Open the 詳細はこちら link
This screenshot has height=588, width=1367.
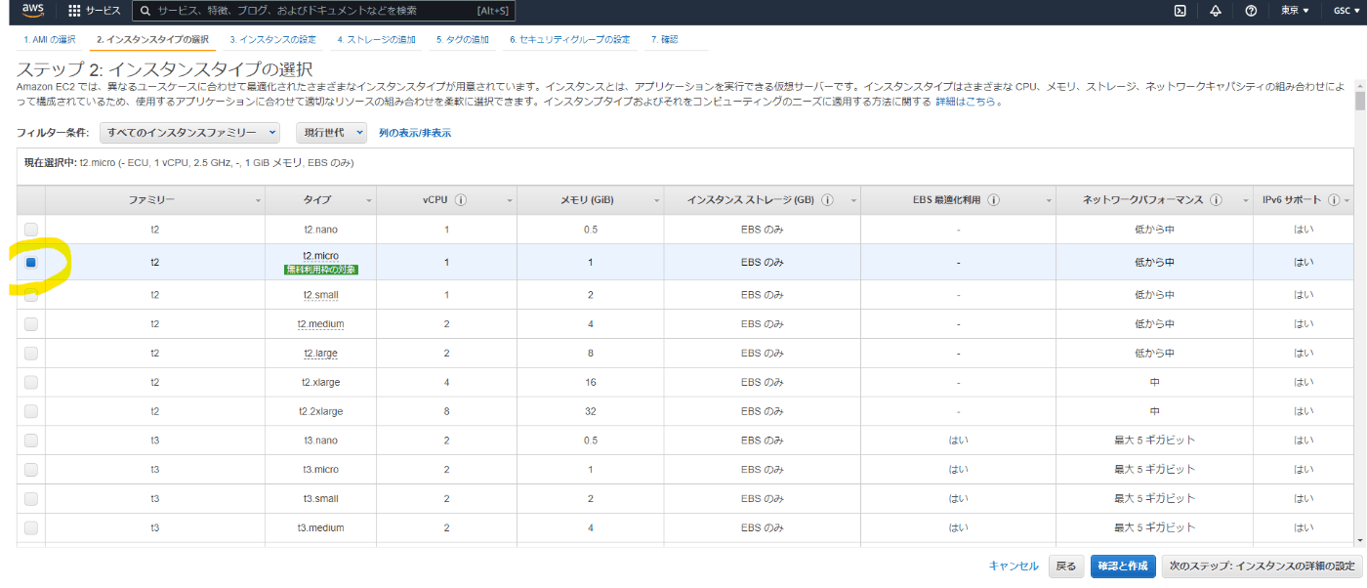968,102
